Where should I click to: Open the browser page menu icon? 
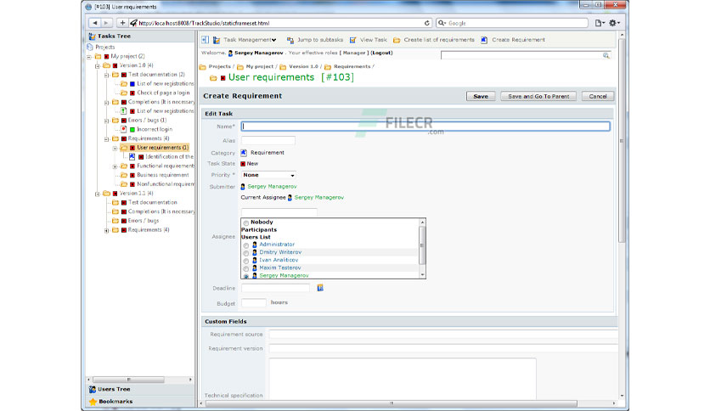(600, 23)
